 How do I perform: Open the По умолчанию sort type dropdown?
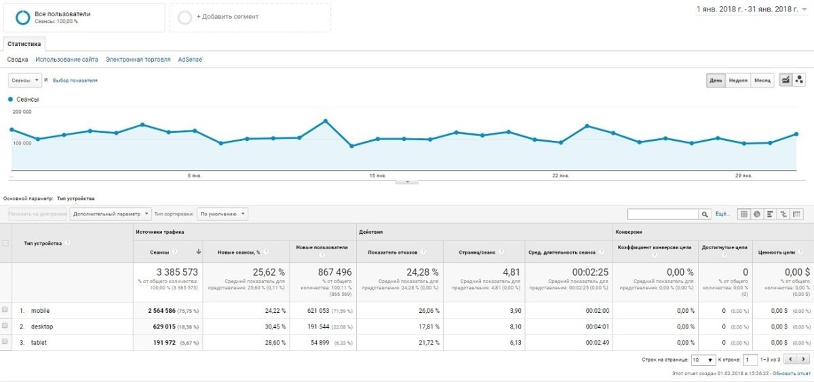point(222,214)
